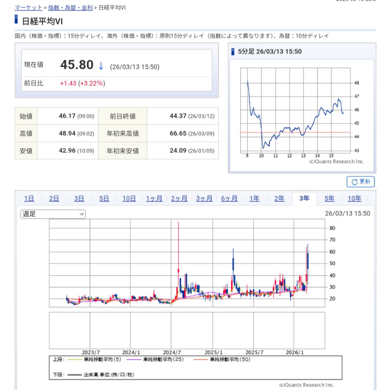Screen dimensions: 377x390
Task: Switch to the 2日 period tab
Action: coord(54,198)
